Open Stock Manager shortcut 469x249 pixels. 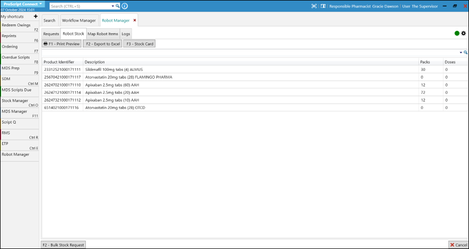click(x=20, y=102)
